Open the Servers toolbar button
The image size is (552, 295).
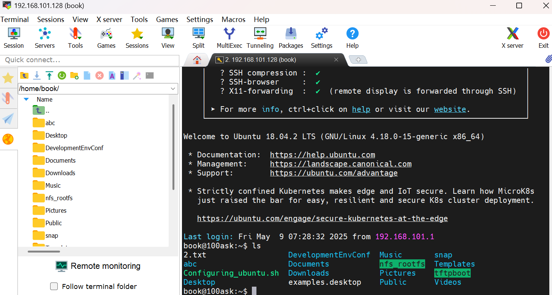tap(44, 38)
